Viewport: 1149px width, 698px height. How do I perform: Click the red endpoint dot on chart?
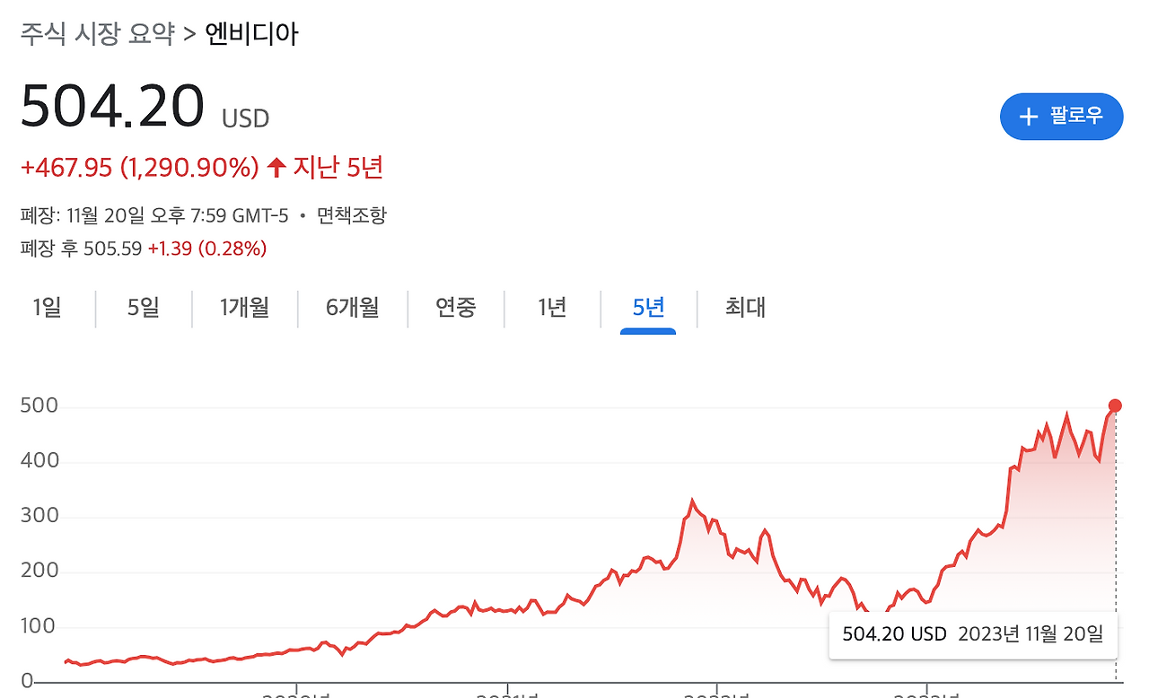pyautogui.click(x=1115, y=406)
